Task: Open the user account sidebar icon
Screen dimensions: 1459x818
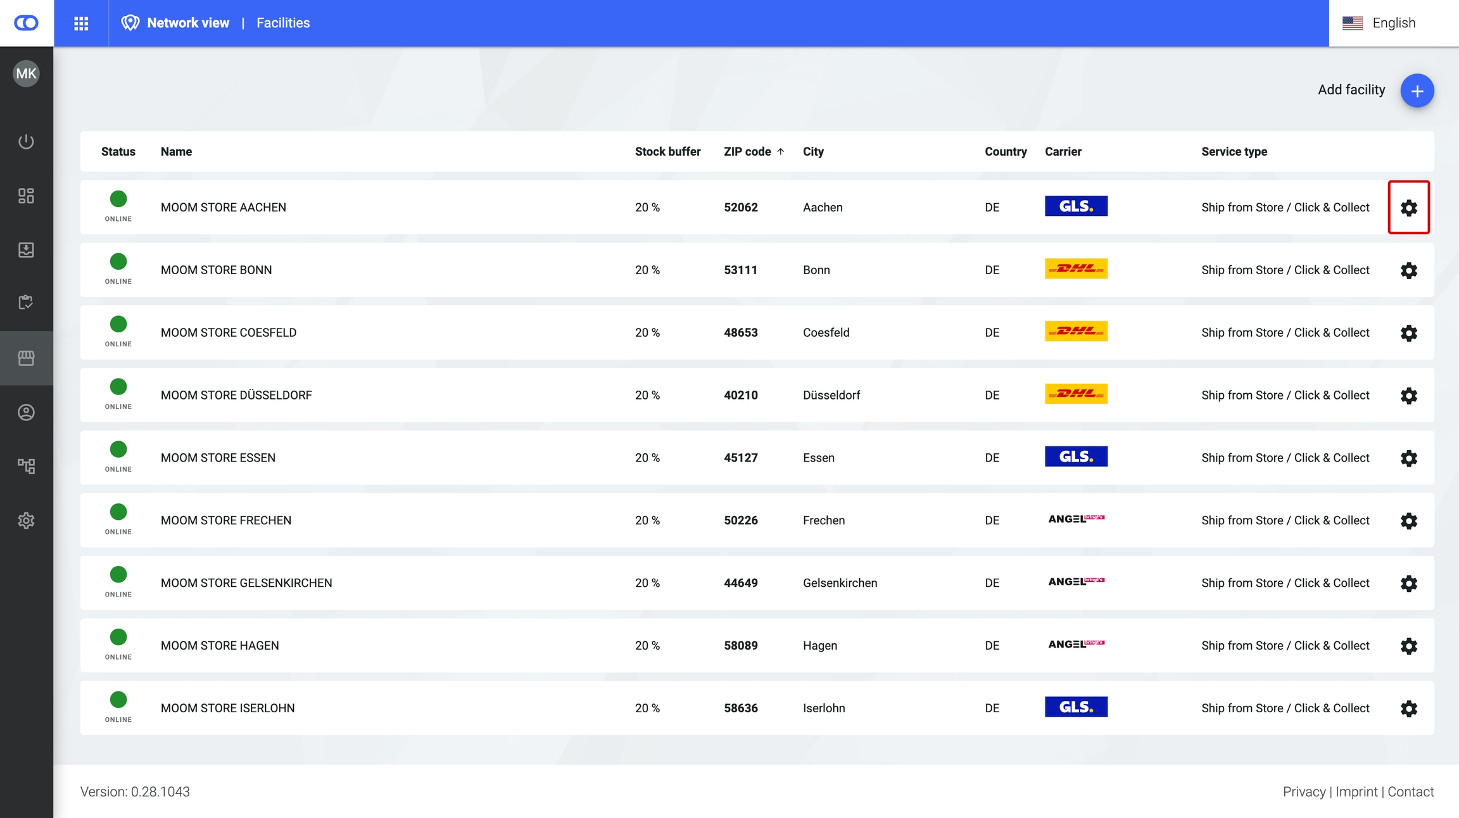Action: pos(26,412)
